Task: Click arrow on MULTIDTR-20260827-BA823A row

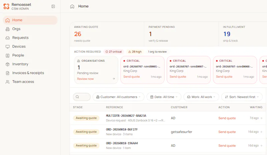Action: (261, 118)
